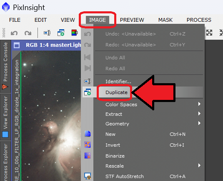Click the PixInsight logo icon

(x=6, y=7)
